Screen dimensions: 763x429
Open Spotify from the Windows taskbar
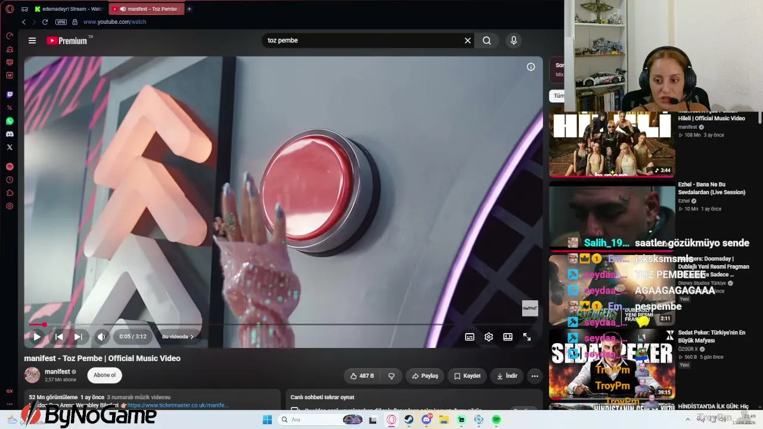(497, 419)
